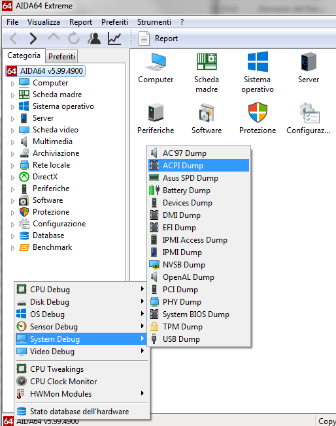Expand the Scheda video tree node

coord(12,130)
